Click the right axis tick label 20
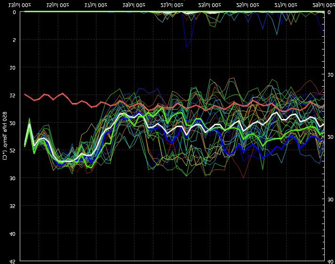Viewport: 335px width, 264px height. click(x=330, y=137)
